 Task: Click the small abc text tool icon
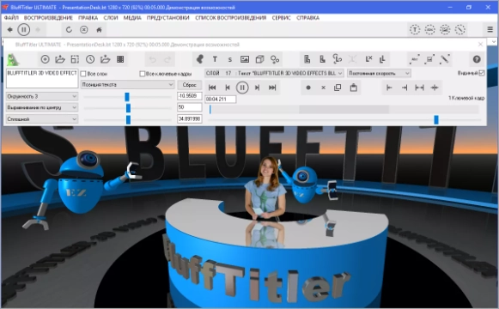click(x=415, y=59)
